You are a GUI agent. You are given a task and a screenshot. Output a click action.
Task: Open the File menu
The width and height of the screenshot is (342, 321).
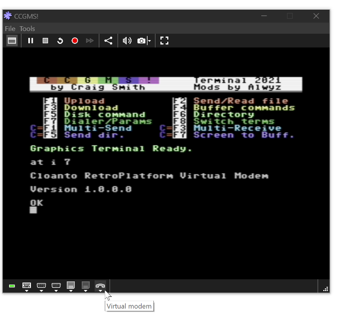(x=10, y=28)
